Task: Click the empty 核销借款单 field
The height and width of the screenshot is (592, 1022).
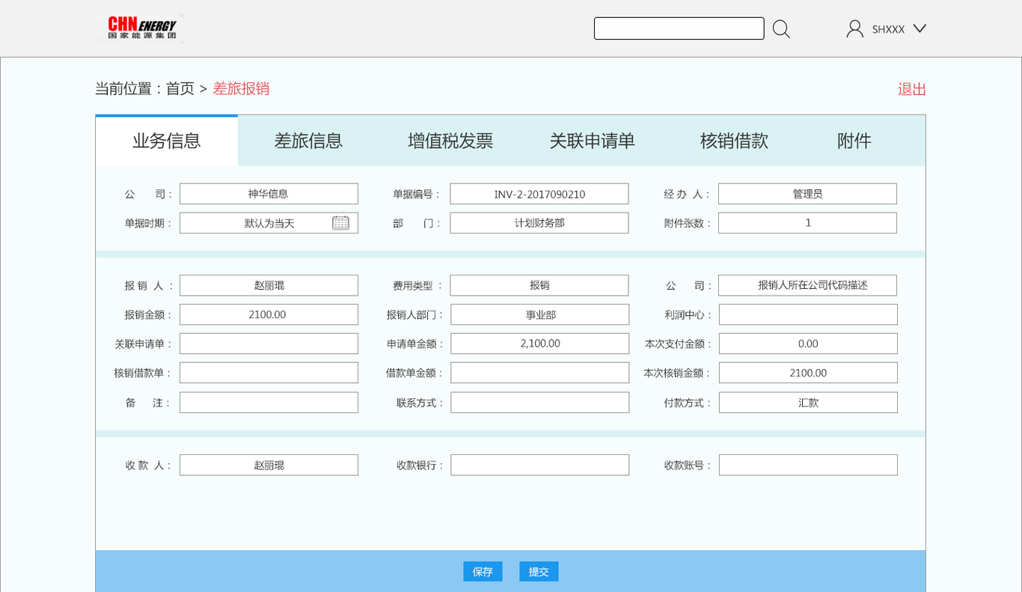Action: [x=269, y=373]
